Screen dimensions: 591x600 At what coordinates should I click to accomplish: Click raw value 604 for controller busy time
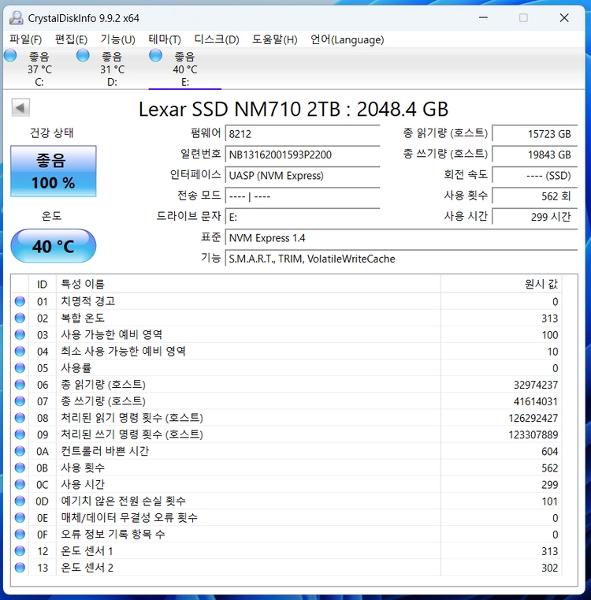click(x=550, y=452)
